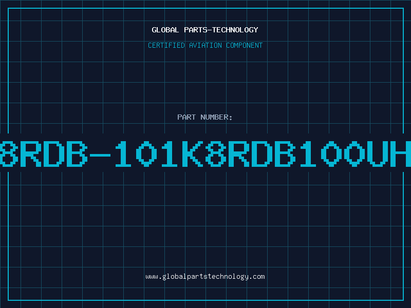Click the GLOBAL PARTS-TECHNOLOGY heading
This screenshot has height=308, width=411.
click(205, 30)
